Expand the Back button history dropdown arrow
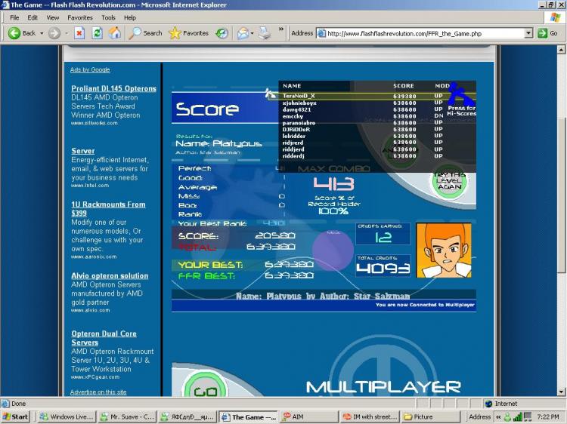The width and height of the screenshot is (567, 424). (x=42, y=33)
